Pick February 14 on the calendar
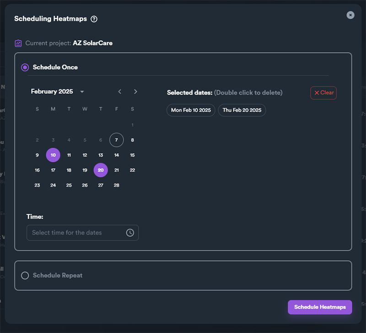 tap(117, 155)
